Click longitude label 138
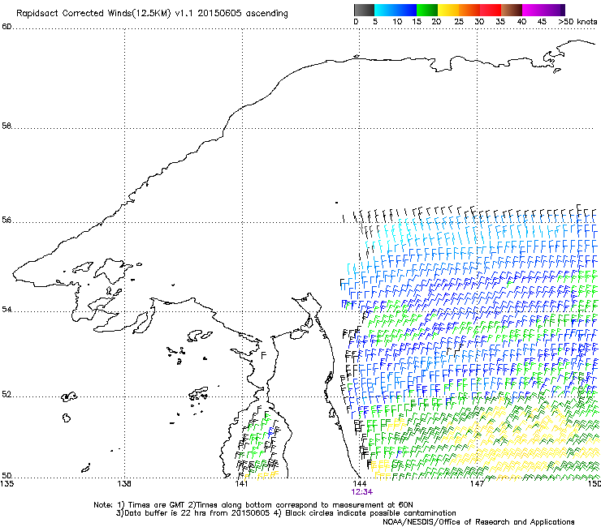The height and width of the screenshot is (527, 601). tap(124, 484)
